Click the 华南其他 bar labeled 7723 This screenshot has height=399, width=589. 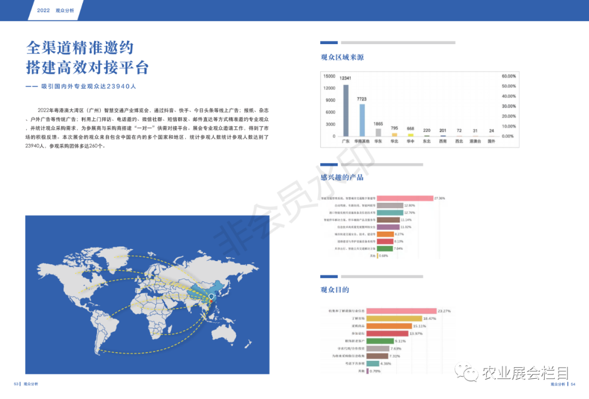362,120
